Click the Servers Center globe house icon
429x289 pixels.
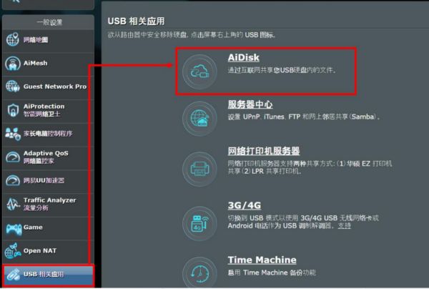coord(199,119)
